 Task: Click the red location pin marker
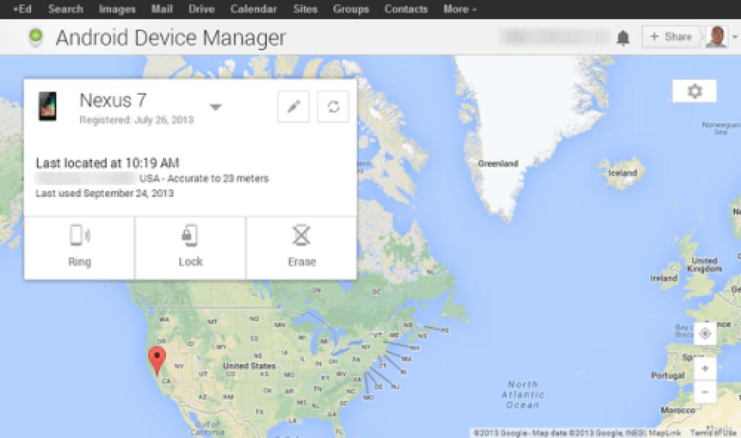pos(159,359)
